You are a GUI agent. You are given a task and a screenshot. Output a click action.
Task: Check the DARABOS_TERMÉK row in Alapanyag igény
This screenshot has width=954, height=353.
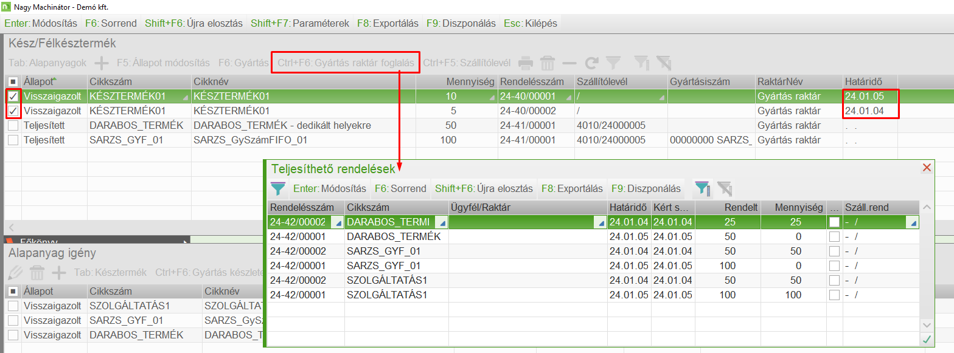pos(13,335)
